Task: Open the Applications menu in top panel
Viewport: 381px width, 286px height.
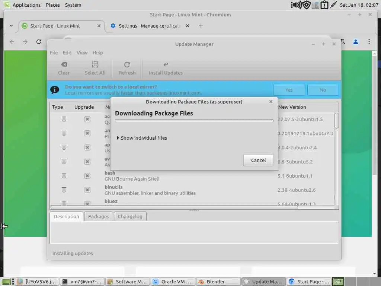Action: (26, 5)
